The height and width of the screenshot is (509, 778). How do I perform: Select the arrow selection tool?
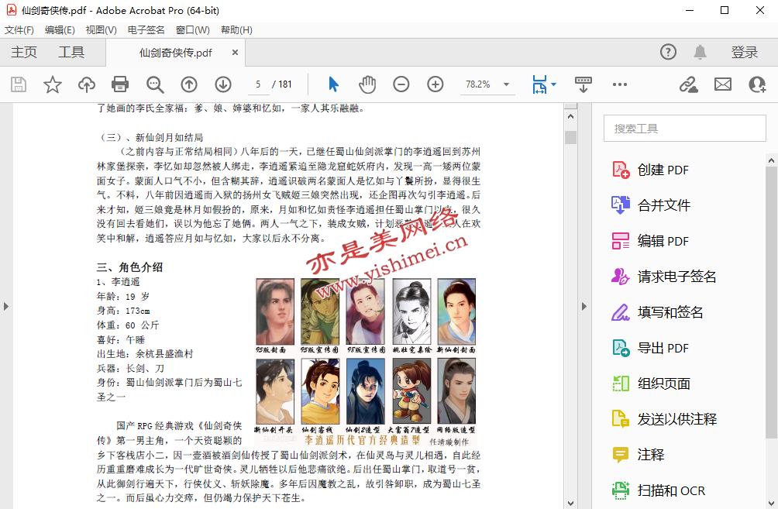[x=333, y=84]
